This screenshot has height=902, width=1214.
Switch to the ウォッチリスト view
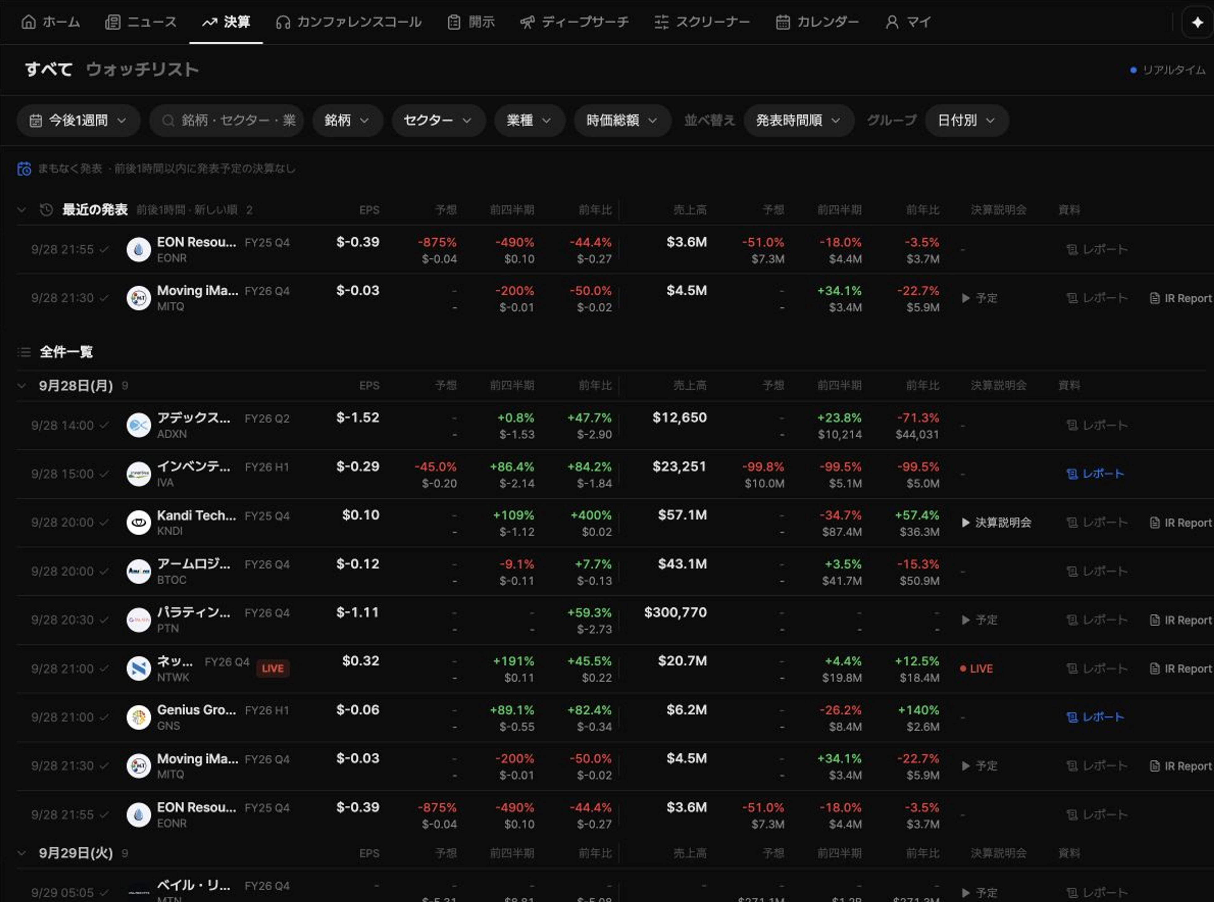click(142, 69)
